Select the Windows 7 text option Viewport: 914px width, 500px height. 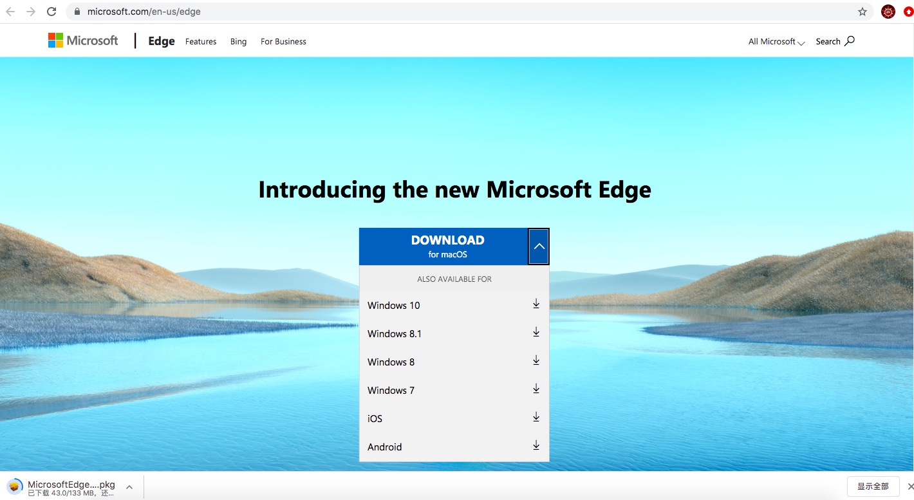(391, 390)
